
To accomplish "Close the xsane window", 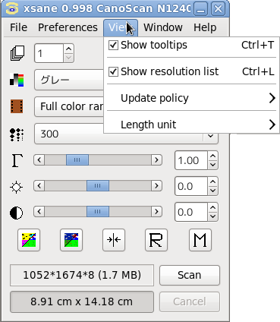I will coord(218,9).
